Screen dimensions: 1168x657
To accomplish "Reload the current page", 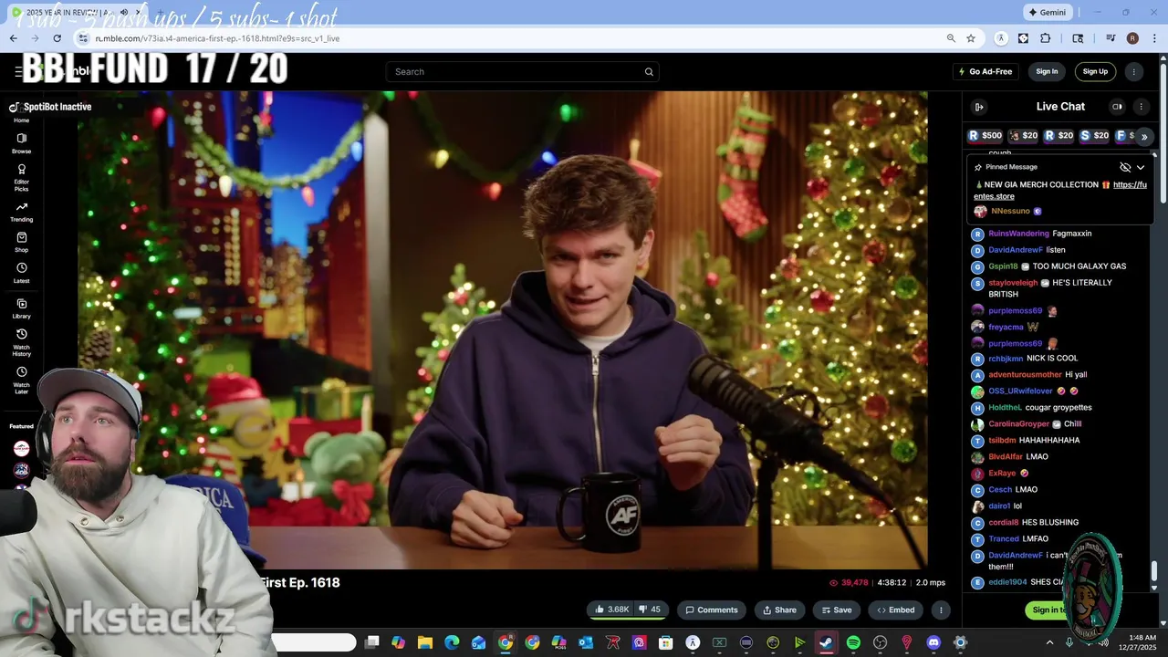I will (x=57, y=38).
